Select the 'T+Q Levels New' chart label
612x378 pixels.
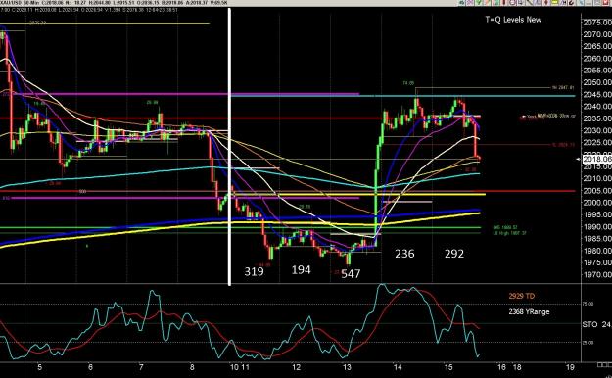click(513, 20)
